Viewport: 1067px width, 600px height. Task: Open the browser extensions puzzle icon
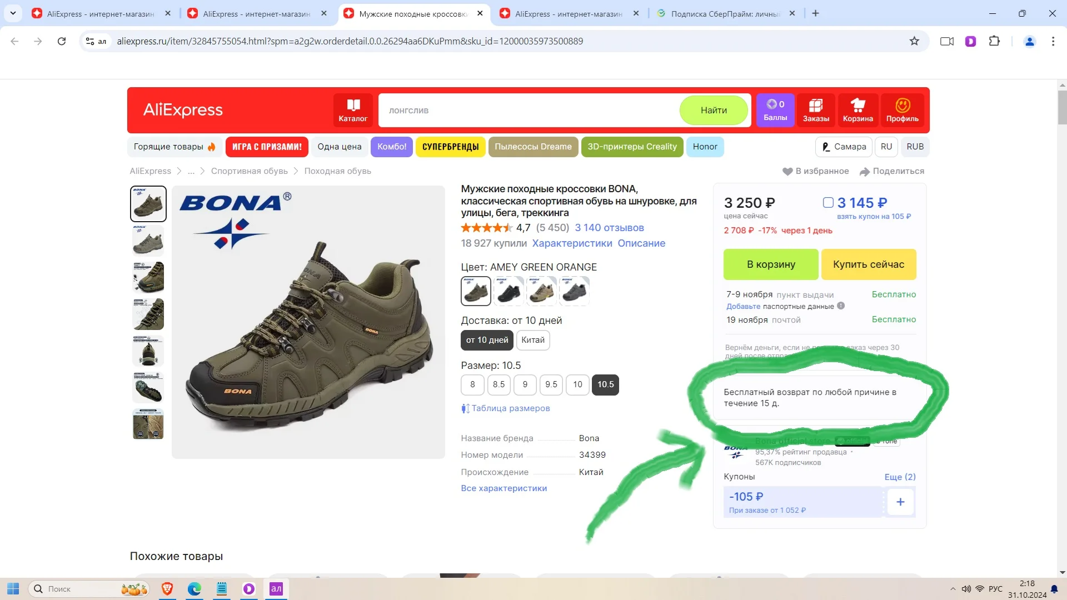pyautogui.click(x=994, y=41)
